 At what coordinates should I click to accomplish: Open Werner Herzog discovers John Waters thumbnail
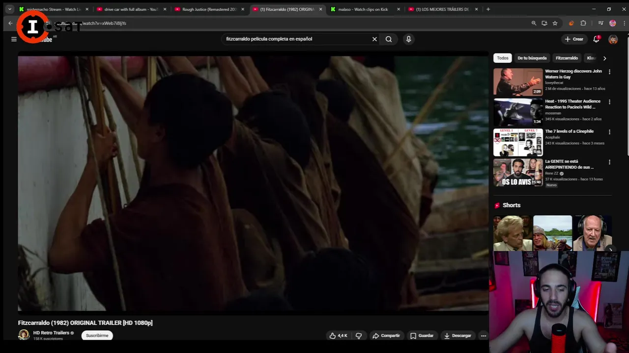coord(518,82)
